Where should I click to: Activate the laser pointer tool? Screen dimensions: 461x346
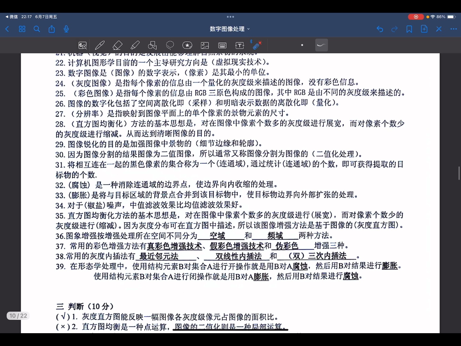coord(257,45)
